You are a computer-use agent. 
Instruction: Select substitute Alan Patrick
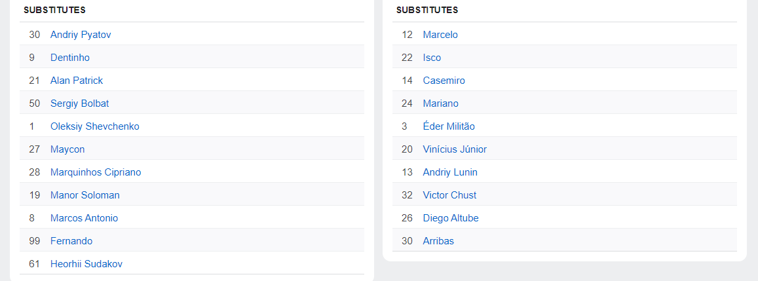[x=77, y=81]
